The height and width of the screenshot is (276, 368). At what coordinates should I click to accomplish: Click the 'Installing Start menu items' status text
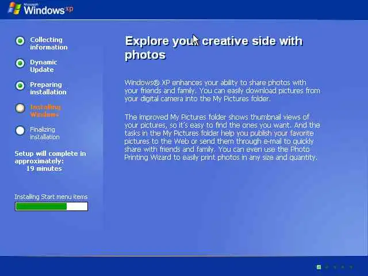tap(51, 197)
